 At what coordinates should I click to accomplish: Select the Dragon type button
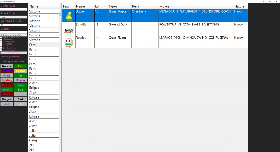pos(7,99)
